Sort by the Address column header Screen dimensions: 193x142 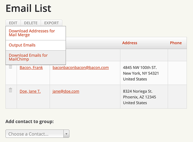click(x=130, y=43)
